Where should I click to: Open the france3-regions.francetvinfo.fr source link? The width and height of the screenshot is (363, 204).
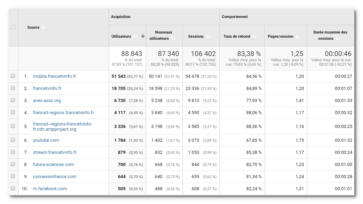pos(64,113)
